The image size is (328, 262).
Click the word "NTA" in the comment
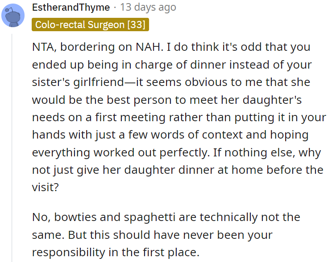point(43,48)
